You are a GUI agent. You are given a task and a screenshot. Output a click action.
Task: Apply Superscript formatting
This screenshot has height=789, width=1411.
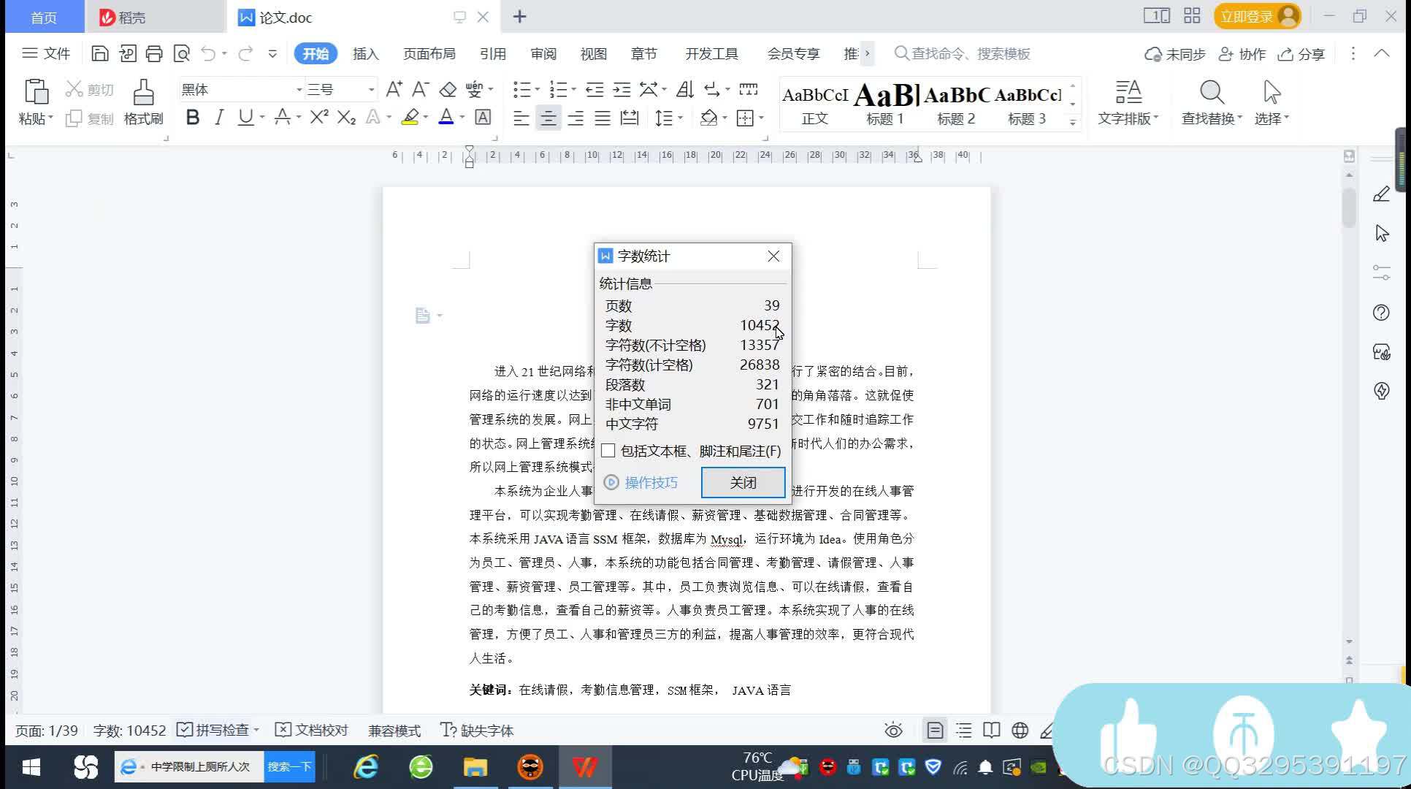click(319, 117)
